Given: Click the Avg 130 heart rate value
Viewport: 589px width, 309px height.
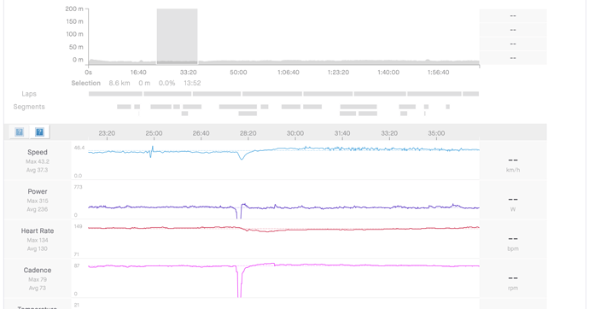Looking at the screenshot, I should [x=38, y=249].
